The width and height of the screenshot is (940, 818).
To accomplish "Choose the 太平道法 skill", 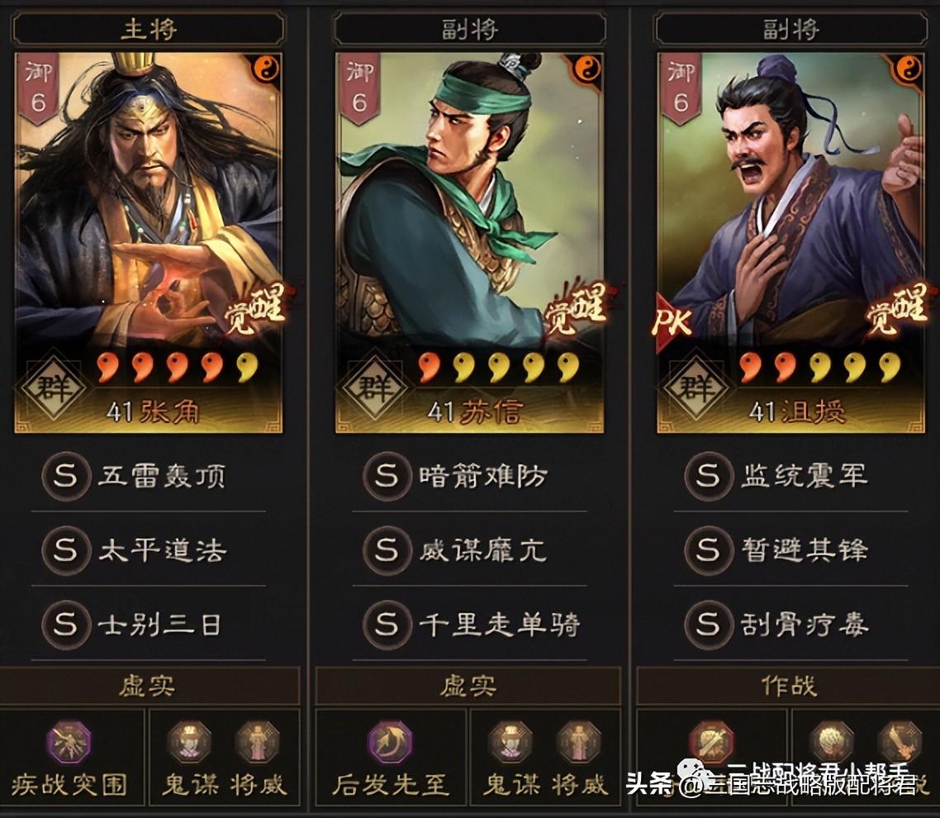I will pos(148,550).
